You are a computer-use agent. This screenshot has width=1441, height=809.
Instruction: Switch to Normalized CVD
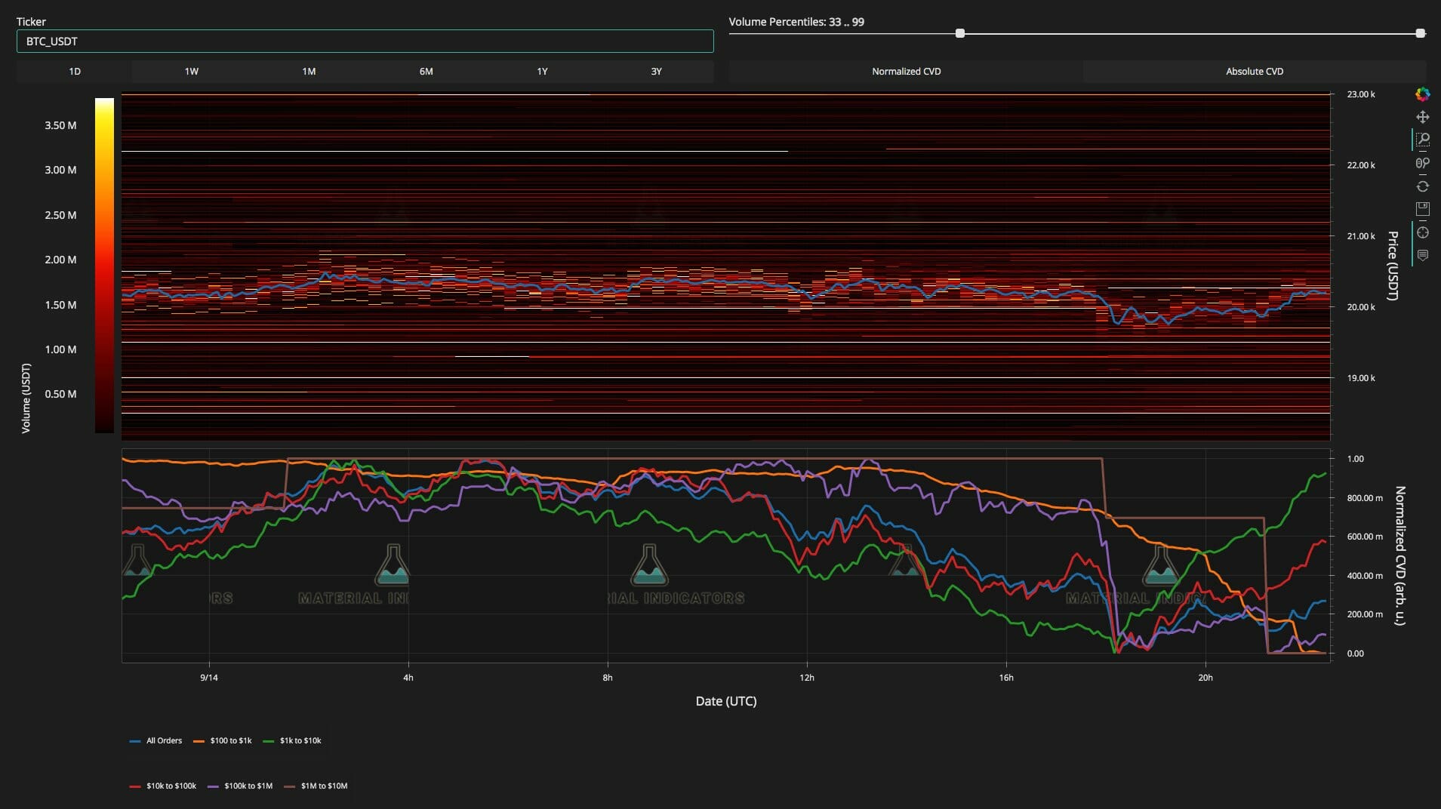pos(906,71)
